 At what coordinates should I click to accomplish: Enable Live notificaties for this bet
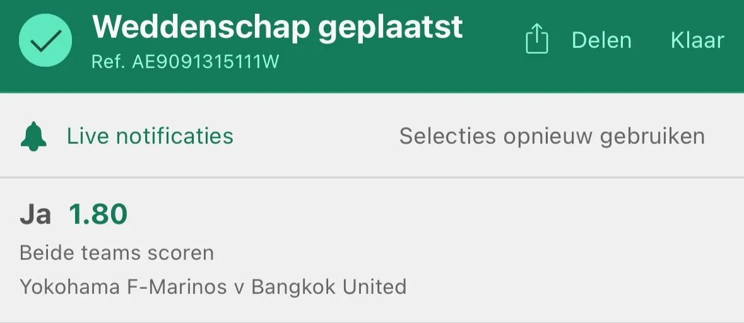tap(150, 136)
